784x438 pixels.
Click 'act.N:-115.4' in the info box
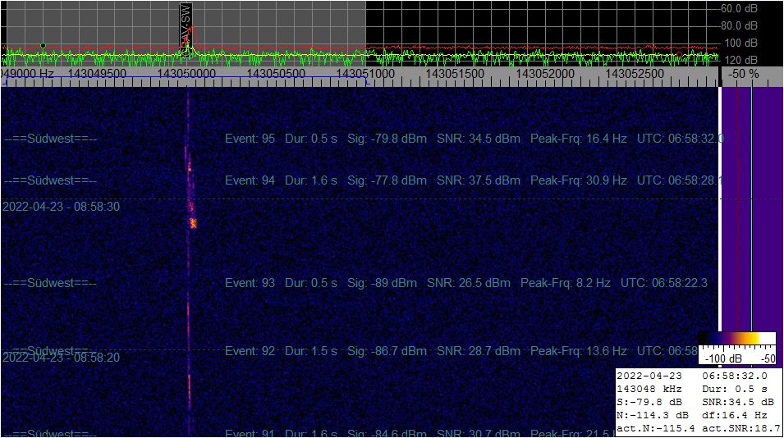tap(656, 428)
